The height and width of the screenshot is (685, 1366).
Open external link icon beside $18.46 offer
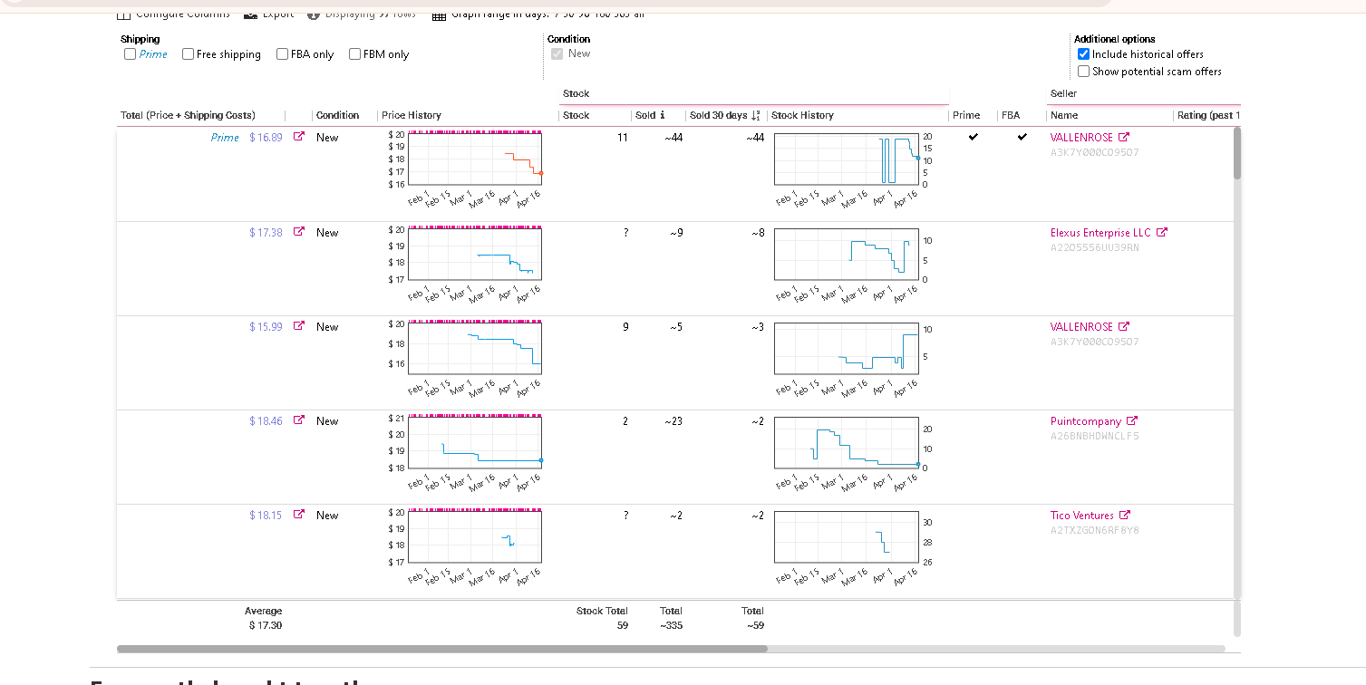click(x=299, y=420)
